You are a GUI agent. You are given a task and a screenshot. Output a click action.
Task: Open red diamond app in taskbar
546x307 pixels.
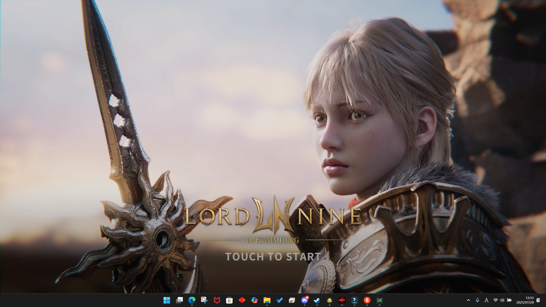click(x=242, y=300)
